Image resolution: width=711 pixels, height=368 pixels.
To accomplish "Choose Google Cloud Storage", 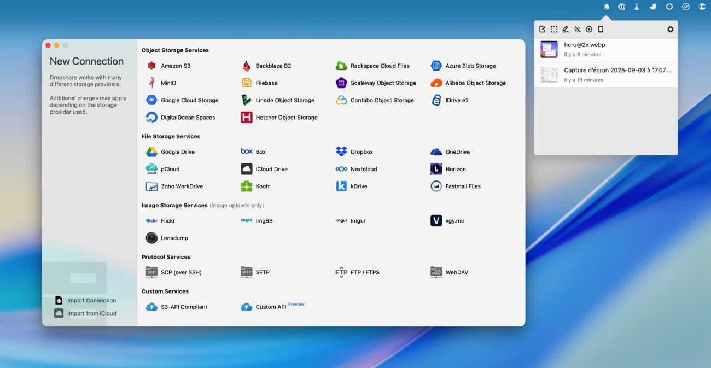I will coord(182,100).
